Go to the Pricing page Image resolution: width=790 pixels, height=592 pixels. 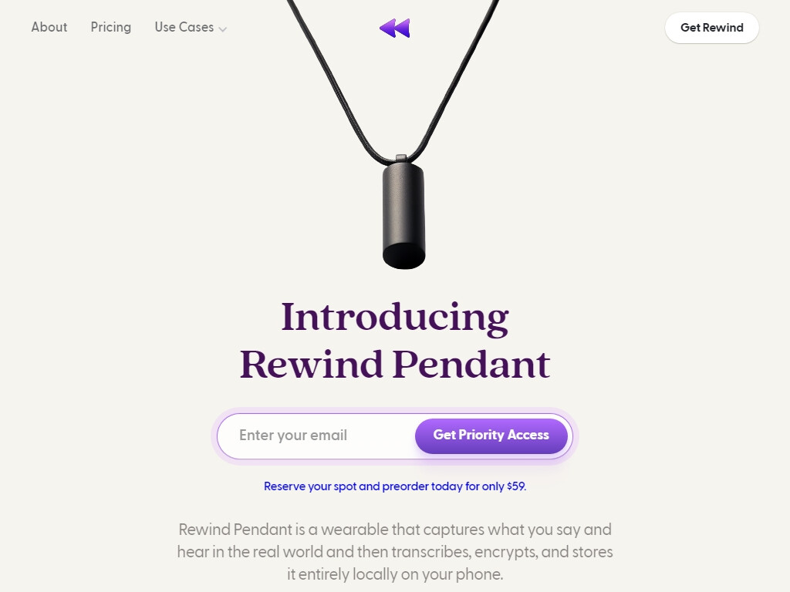[x=111, y=27]
